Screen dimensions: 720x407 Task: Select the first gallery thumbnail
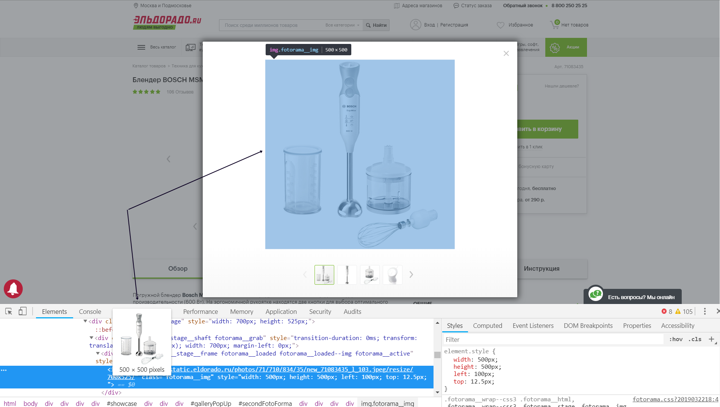tap(324, 274)
